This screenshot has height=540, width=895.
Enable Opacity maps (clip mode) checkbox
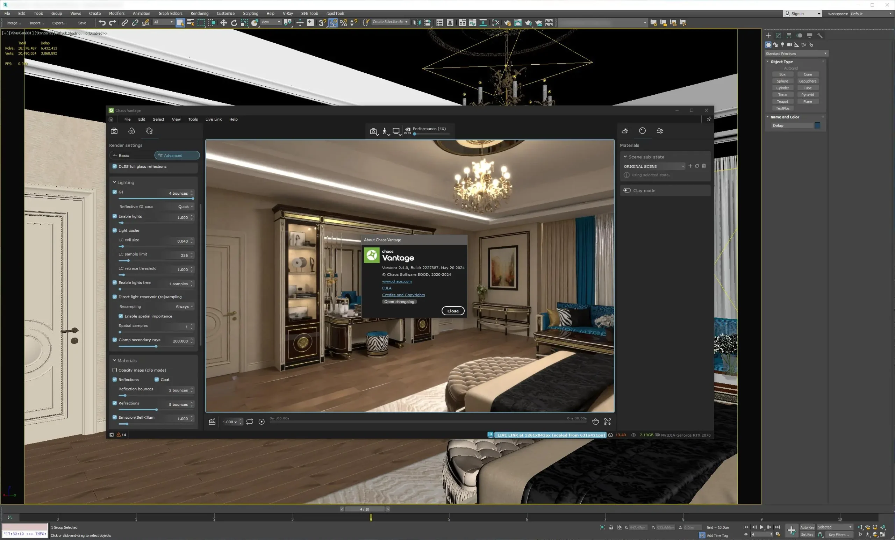[115, 370]
